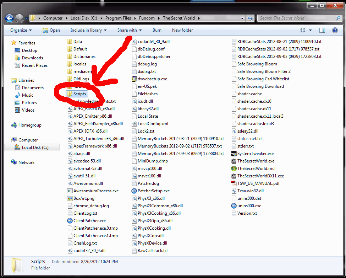
Task: Expand the Funcom breadcrumb arrow
Action: pos(159,18)
